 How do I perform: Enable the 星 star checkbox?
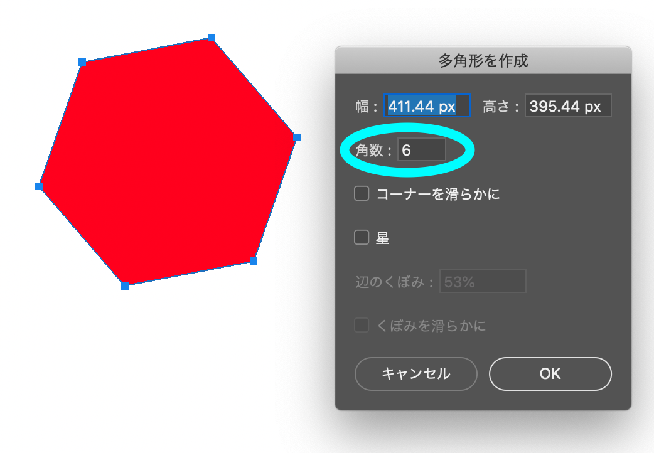pyautogui.click(x=362, y=237)
